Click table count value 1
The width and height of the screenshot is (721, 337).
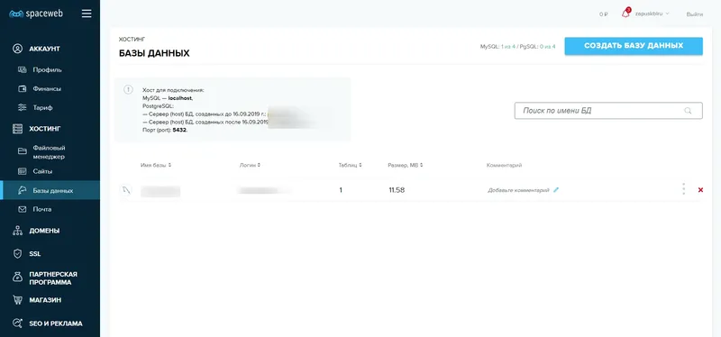pyautogui.click(x=341, y=190)
